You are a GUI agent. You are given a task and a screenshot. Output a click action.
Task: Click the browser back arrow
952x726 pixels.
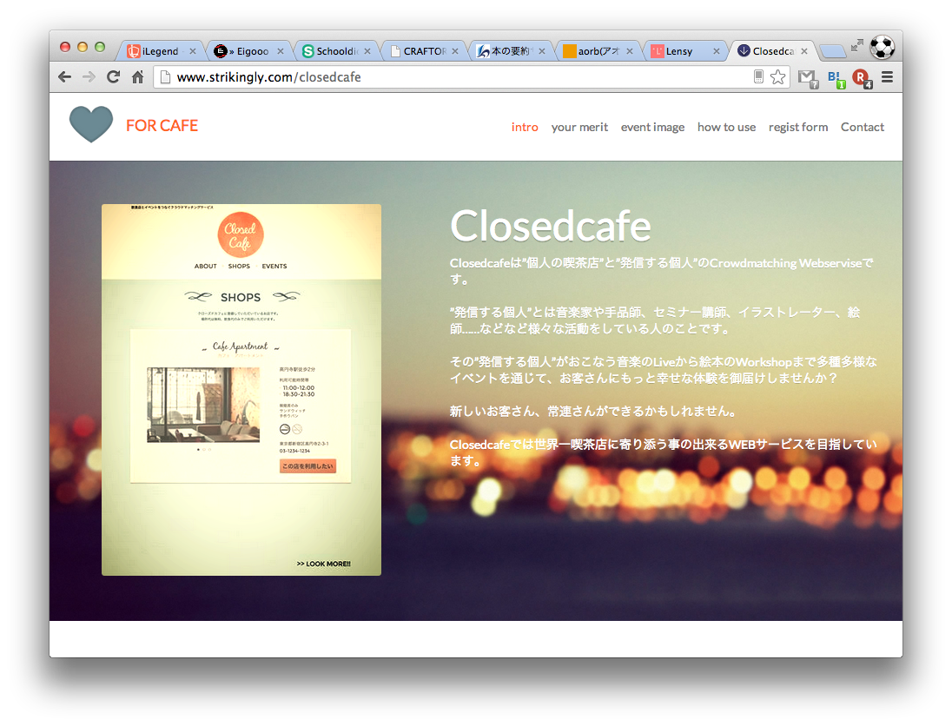(65, 77)
